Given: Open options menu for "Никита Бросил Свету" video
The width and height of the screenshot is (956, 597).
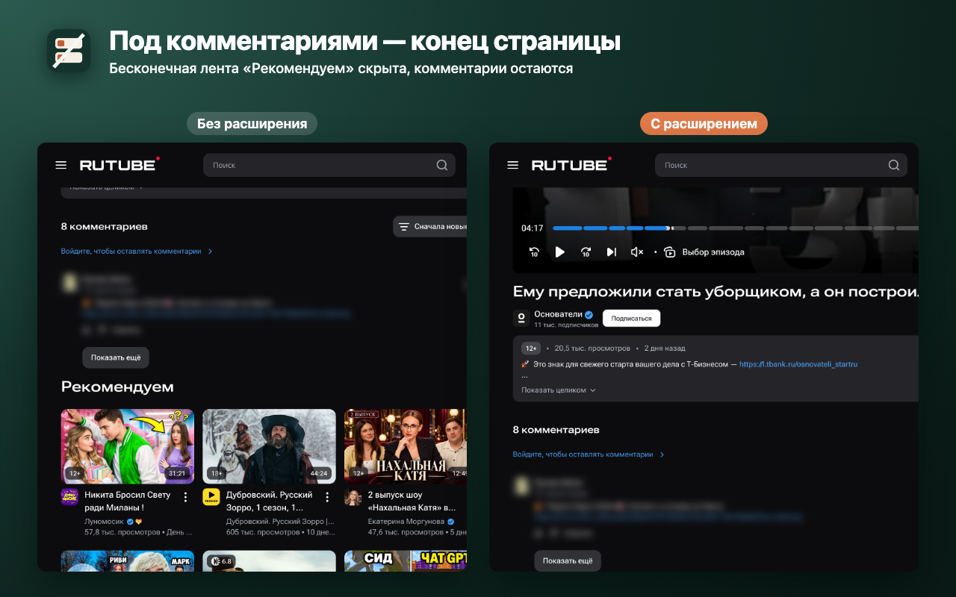Looking at the screenshot, I should click(x=185, y=498).
